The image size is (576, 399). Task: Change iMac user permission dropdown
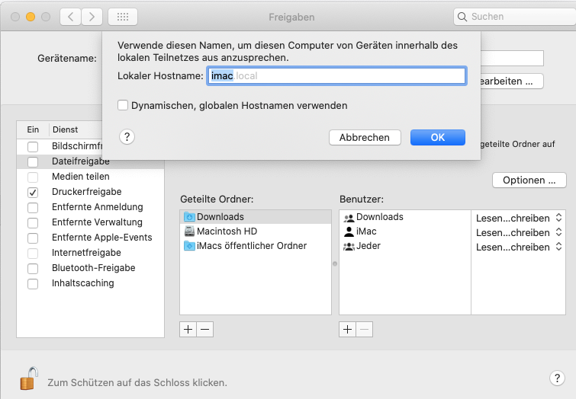coord(519,232)
